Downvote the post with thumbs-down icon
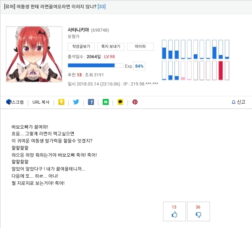This screenshot has height=228, width=252. click(199, 215)
